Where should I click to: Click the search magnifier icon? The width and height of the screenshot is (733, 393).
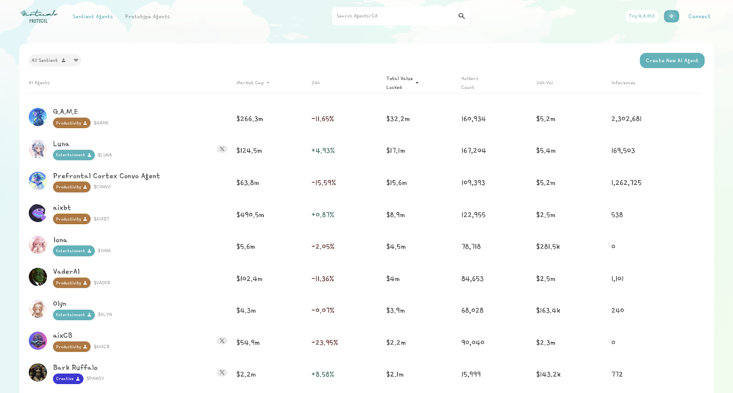[x=461, y=16]
